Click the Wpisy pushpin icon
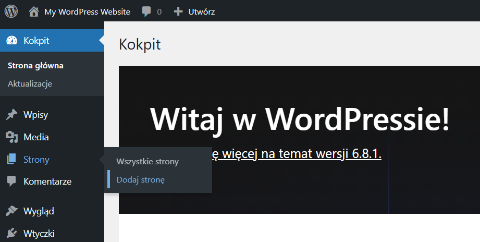This screenshot has height=242, width=480. pyautogui.click(x=11, y=115)
